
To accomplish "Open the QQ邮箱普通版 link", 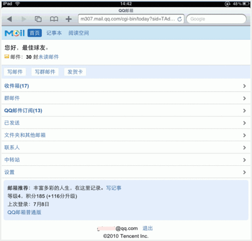I will (x=24, y=212).
